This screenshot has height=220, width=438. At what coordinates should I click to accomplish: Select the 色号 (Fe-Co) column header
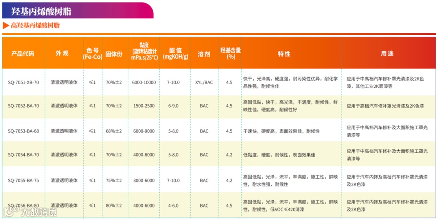[93, 53]
